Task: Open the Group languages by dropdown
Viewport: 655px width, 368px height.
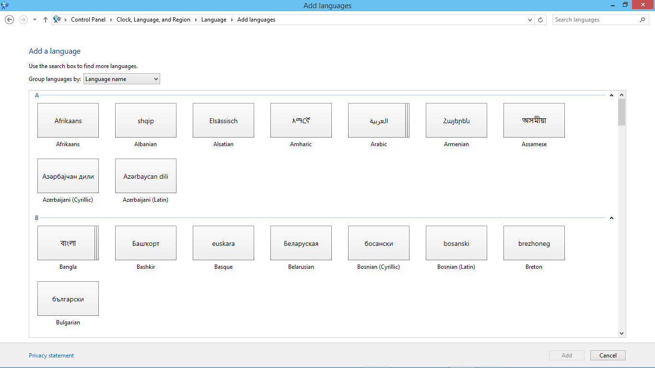Action: (x=122, y=79)
